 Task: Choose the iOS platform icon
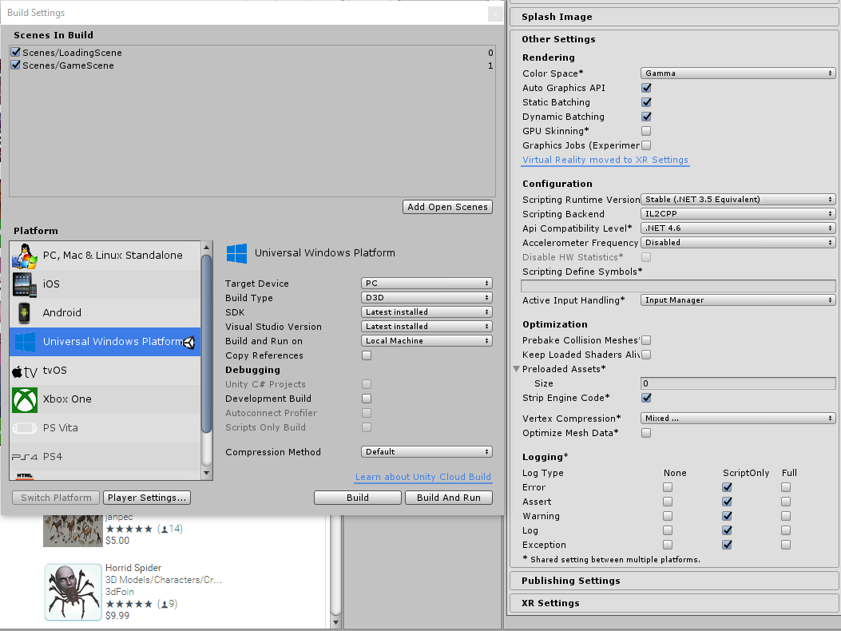pyautogui.click(x=25, y=284)
